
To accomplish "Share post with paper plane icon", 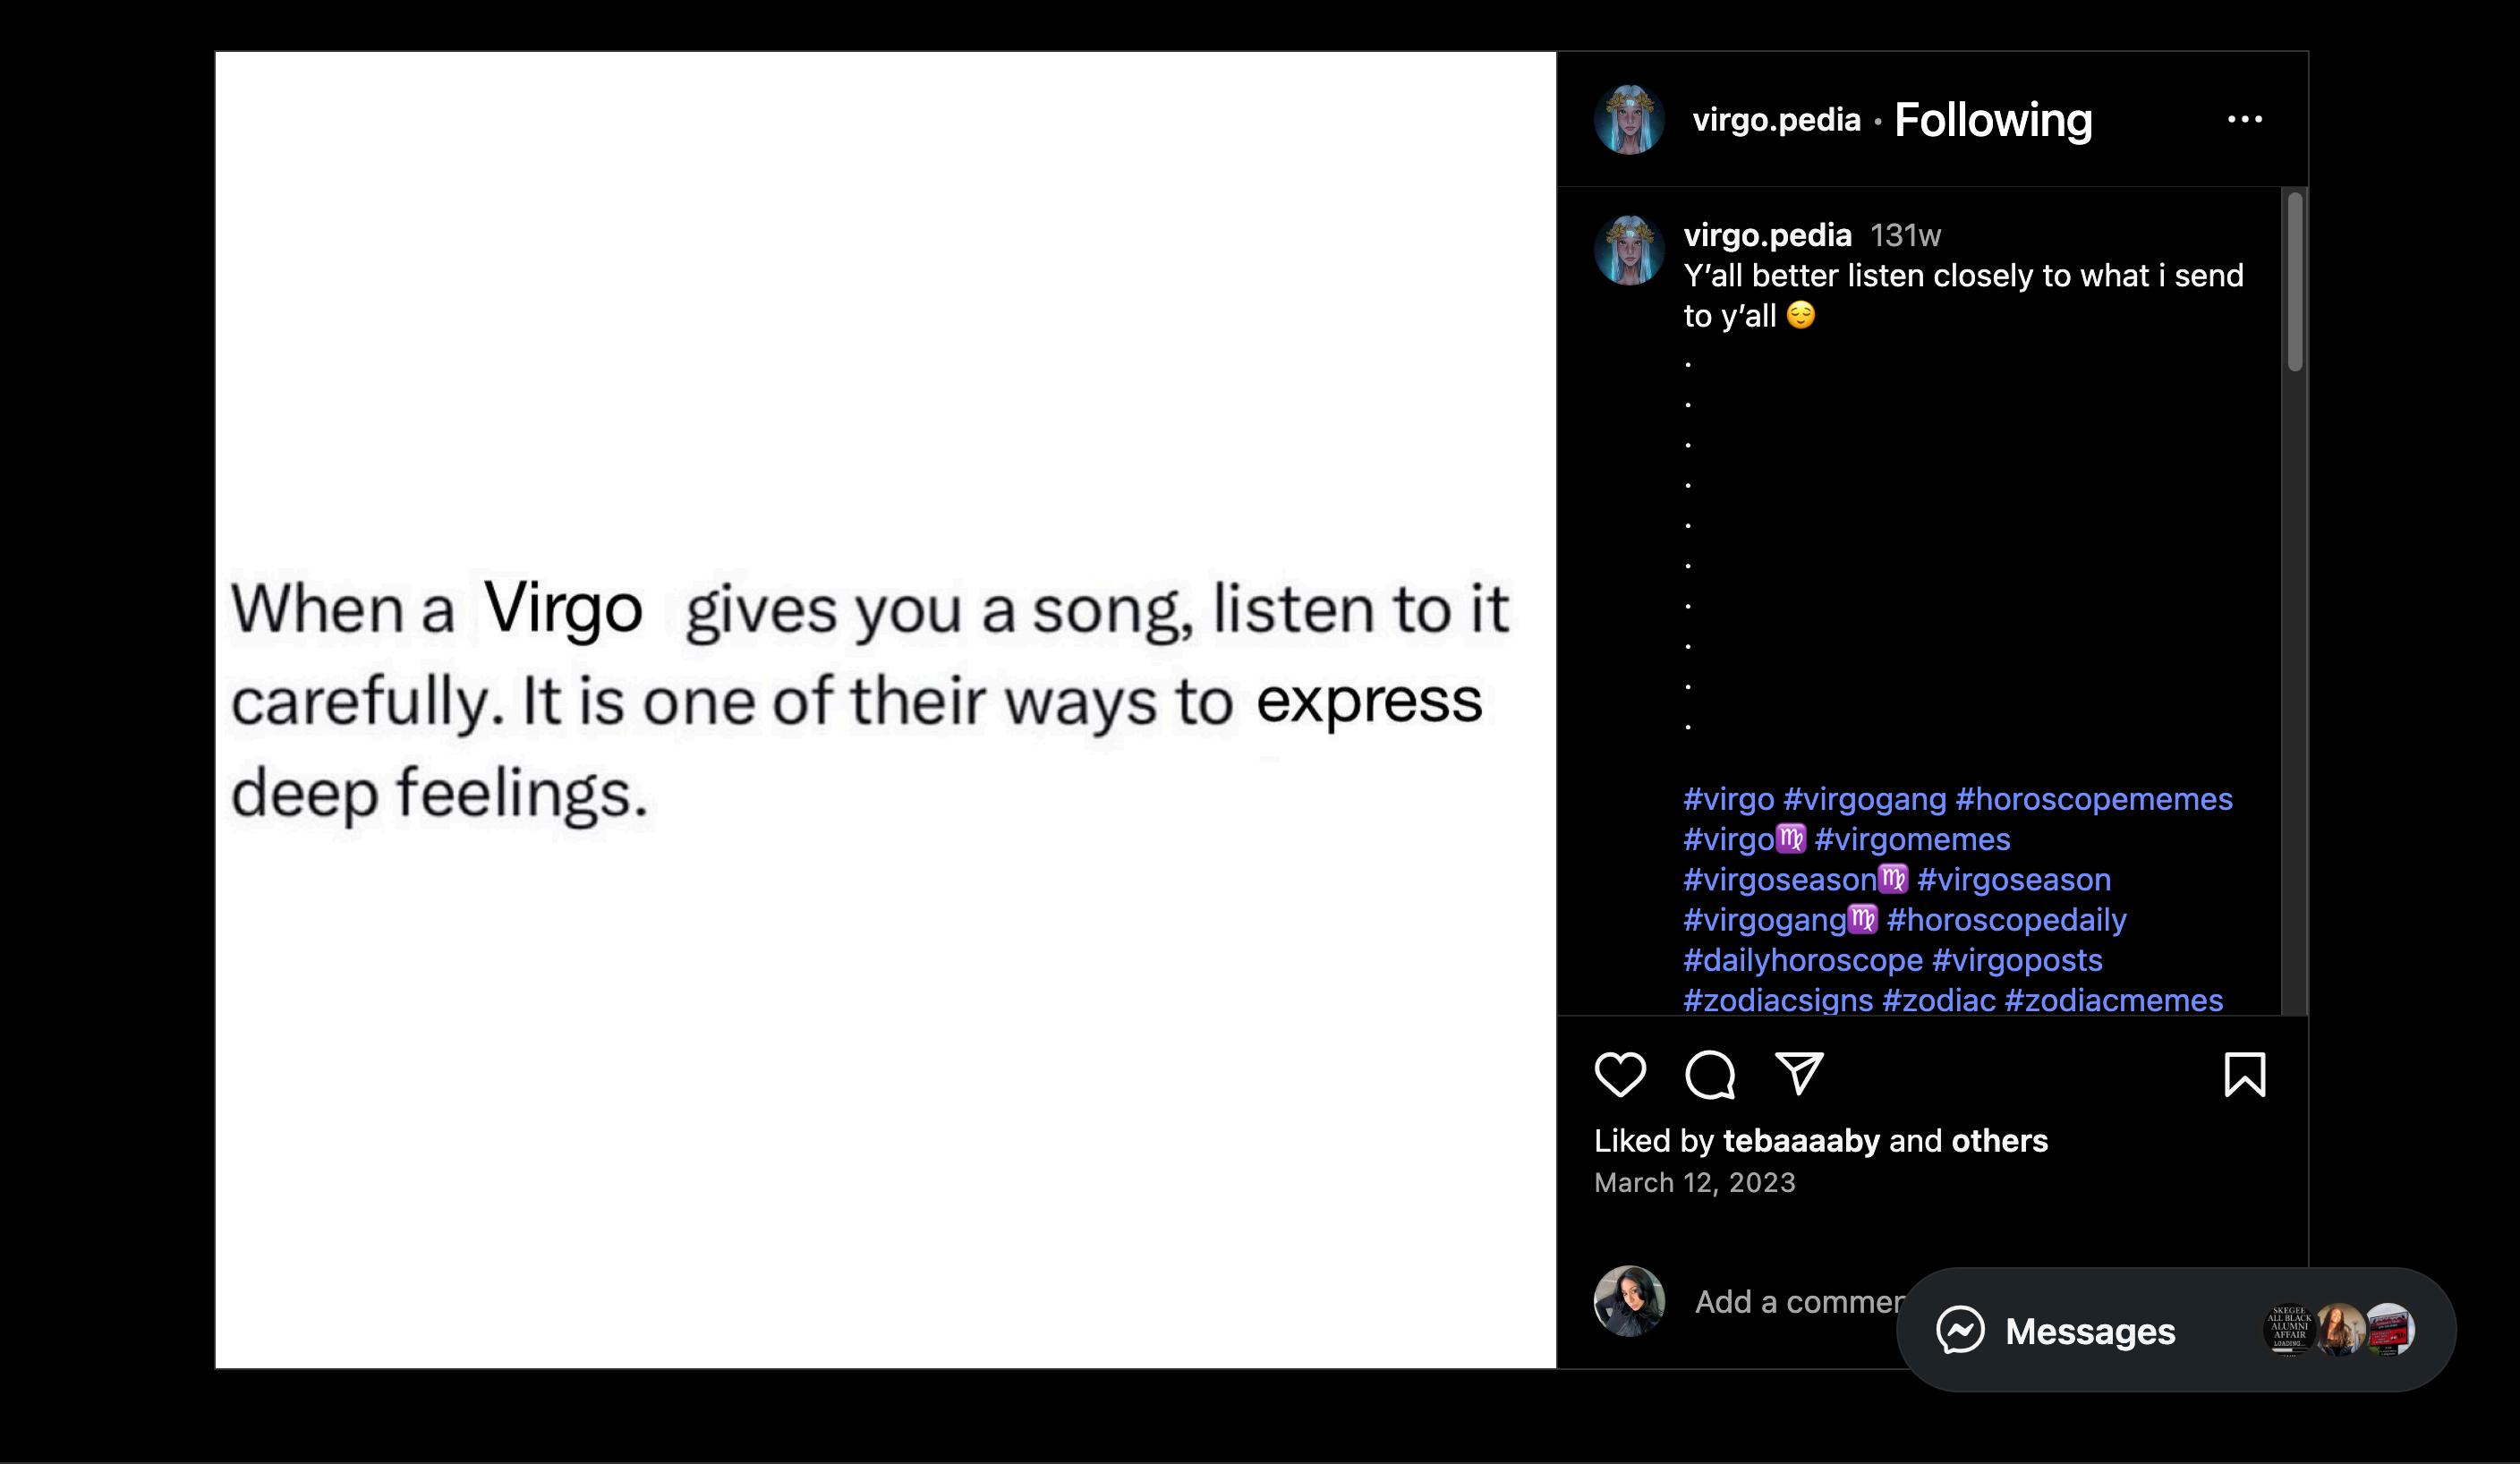I will [1799, 1075].
